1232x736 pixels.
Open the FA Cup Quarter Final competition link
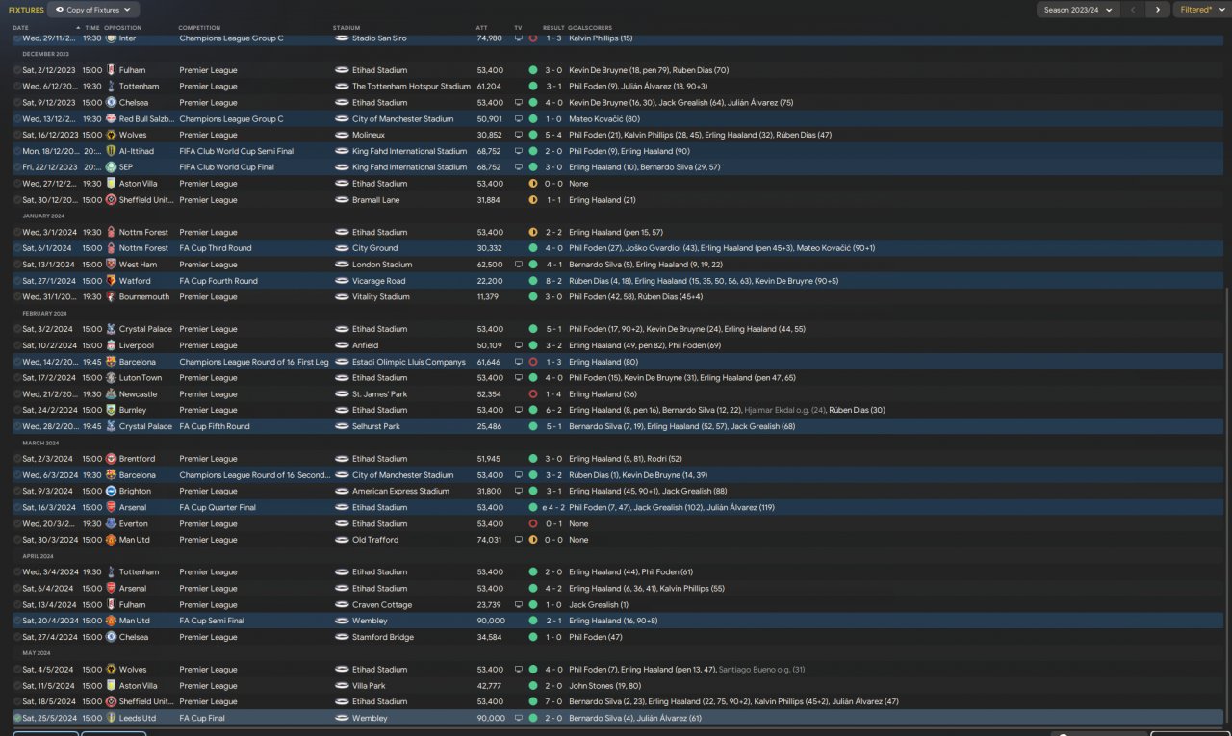point(218,508)
